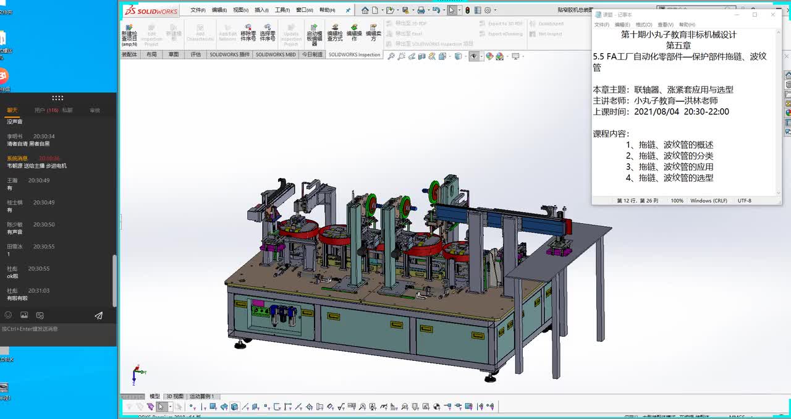The width and height of the screenshot is (791, 419).
Task: Click 移除零件序号 remove balloons icon
Action: click(x=248, y=33)
